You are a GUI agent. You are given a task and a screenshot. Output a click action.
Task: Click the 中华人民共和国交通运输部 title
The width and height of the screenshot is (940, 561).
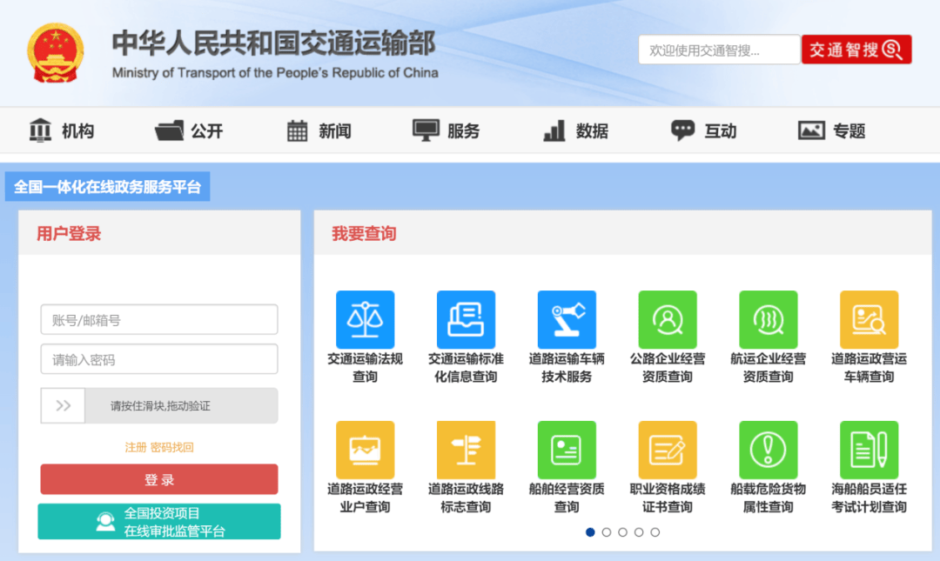[274, 43]
